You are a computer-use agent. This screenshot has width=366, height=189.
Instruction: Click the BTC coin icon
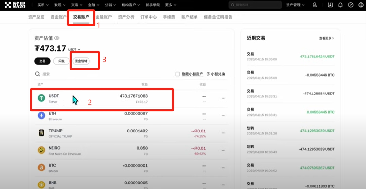point(41,167)
